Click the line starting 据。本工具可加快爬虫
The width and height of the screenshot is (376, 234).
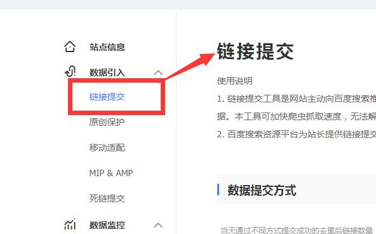[297, 116]
